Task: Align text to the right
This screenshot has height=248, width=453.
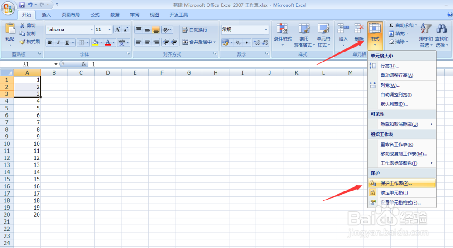Action: [156, 42]
